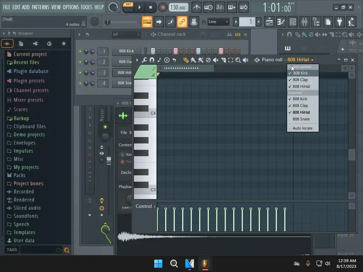The height and width of the screenshot is (272, 363).
Task: Open the Line snap dropdown
Action: [x=218, y=22]
